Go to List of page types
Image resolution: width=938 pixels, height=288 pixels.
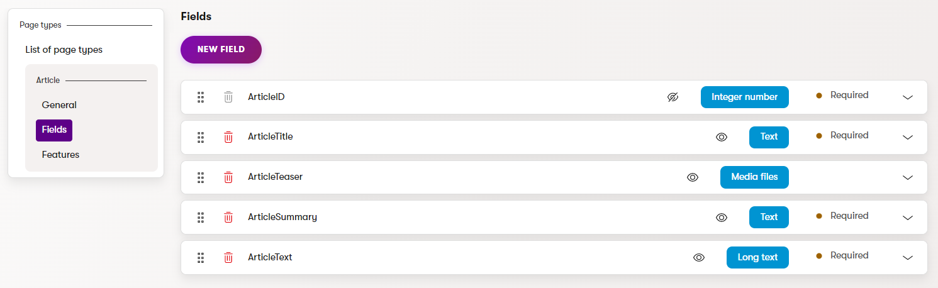(64, 50)
